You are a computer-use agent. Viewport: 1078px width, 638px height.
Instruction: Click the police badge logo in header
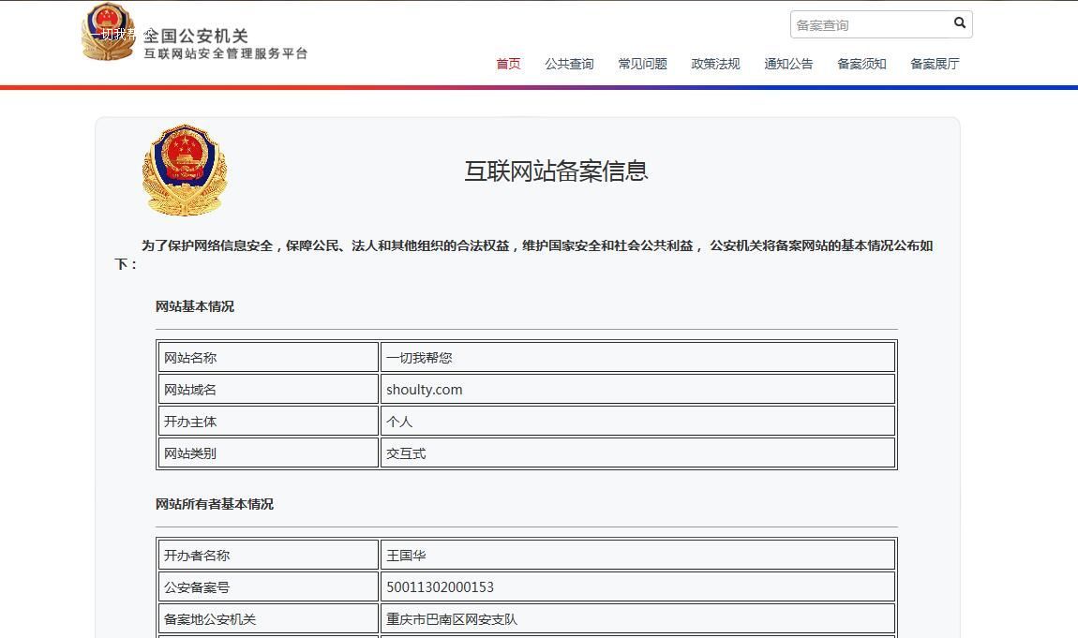click(x=108, y=32)
